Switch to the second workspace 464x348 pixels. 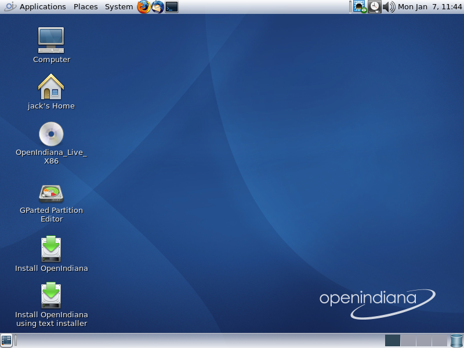click(x=408, y=340)
